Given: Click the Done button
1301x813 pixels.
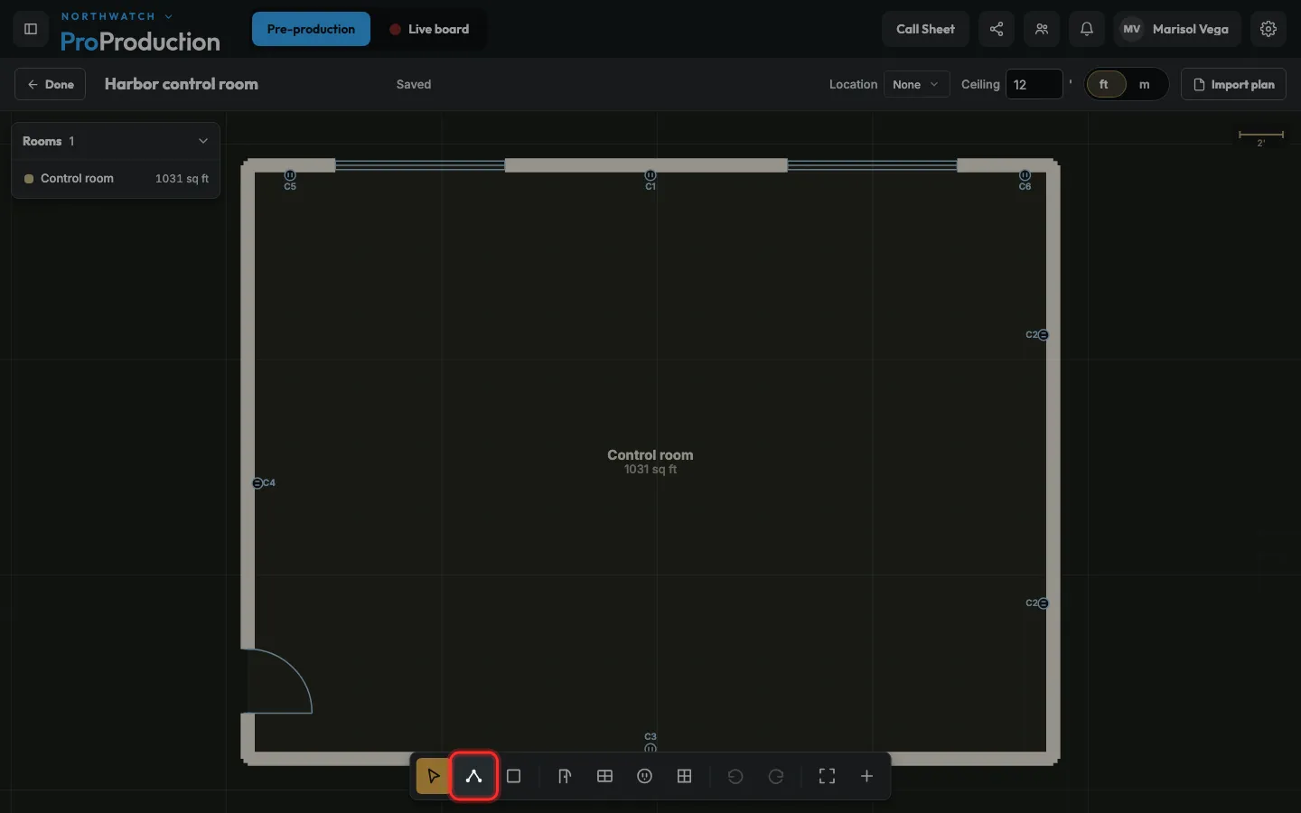Looking at the screenshot, I should pyautogui.click(x=51, y=84).
